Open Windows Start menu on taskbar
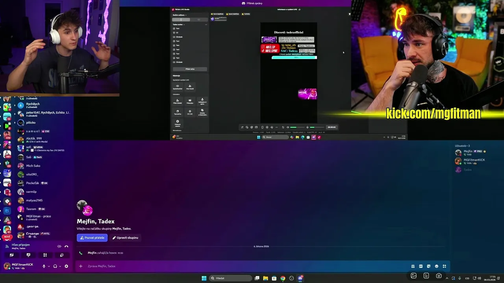Viewport: 504px width, 283px height. 204,278
